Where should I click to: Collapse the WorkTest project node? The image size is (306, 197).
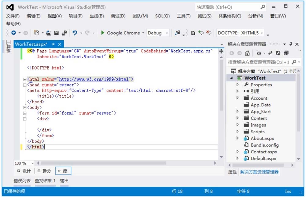click(x=232, y=78)
